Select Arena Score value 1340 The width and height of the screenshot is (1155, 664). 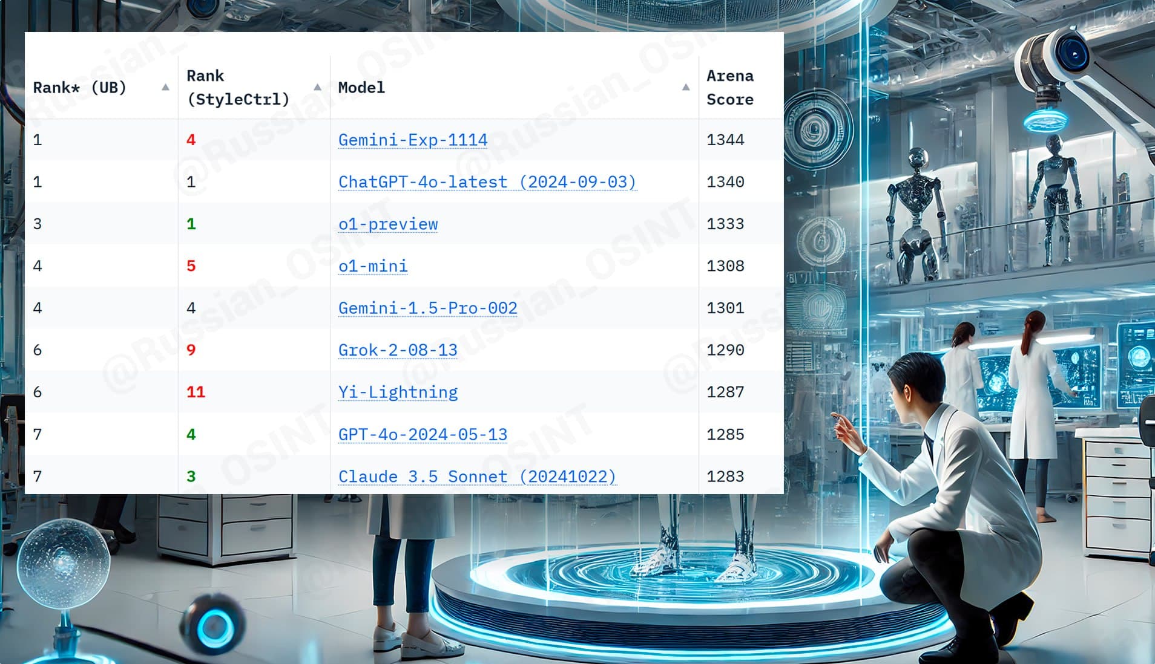(725, 182)
